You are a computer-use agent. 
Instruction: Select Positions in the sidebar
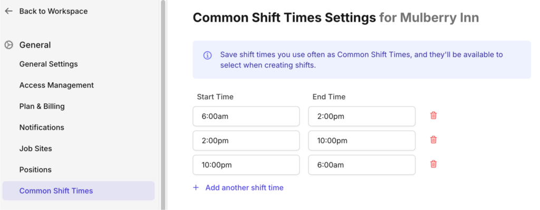[35, 170]
